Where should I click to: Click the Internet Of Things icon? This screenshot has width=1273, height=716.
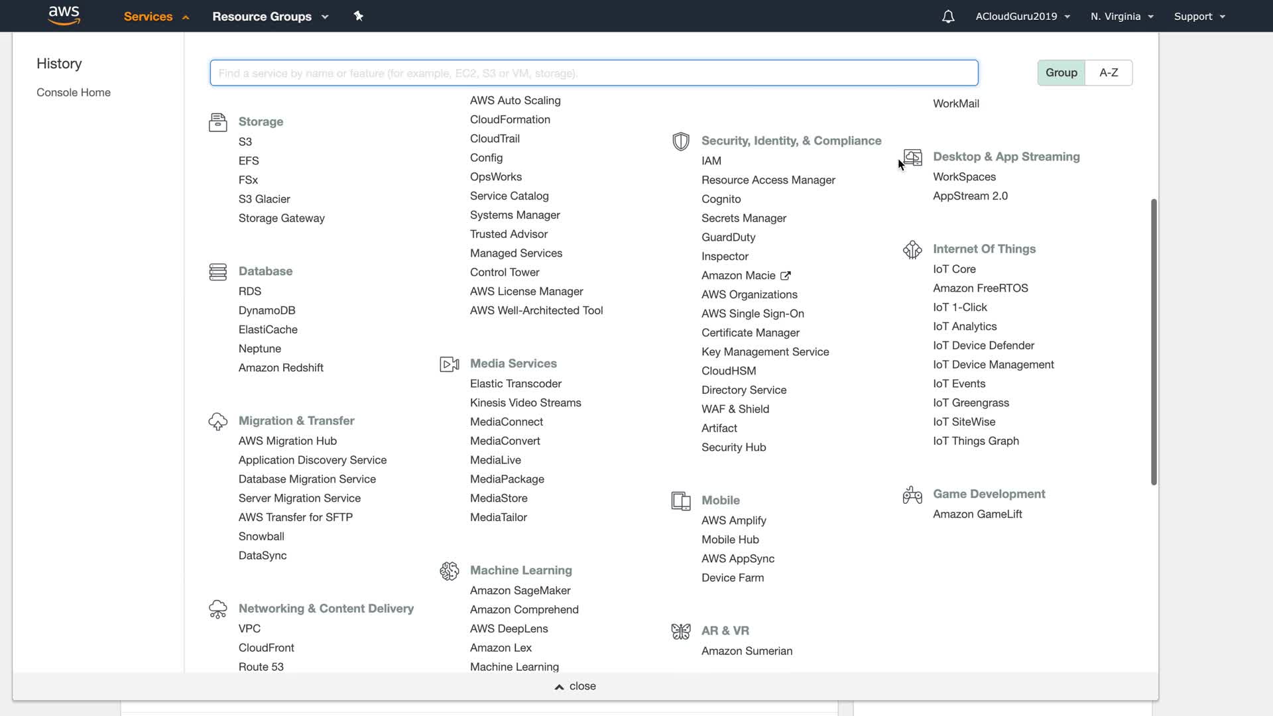(912, 250)
